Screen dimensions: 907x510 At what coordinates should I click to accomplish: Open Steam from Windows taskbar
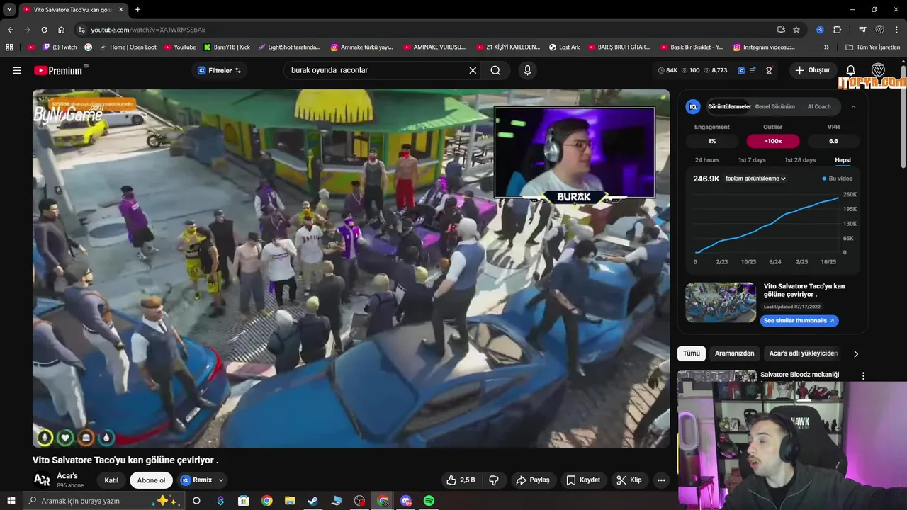[x=312, y=501]
